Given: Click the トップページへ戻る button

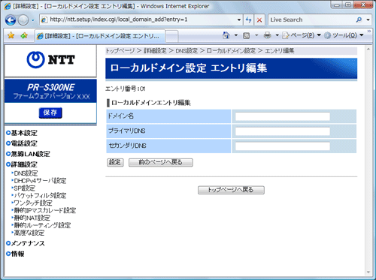Looking at the screenshot, I should tap(231, 190).
